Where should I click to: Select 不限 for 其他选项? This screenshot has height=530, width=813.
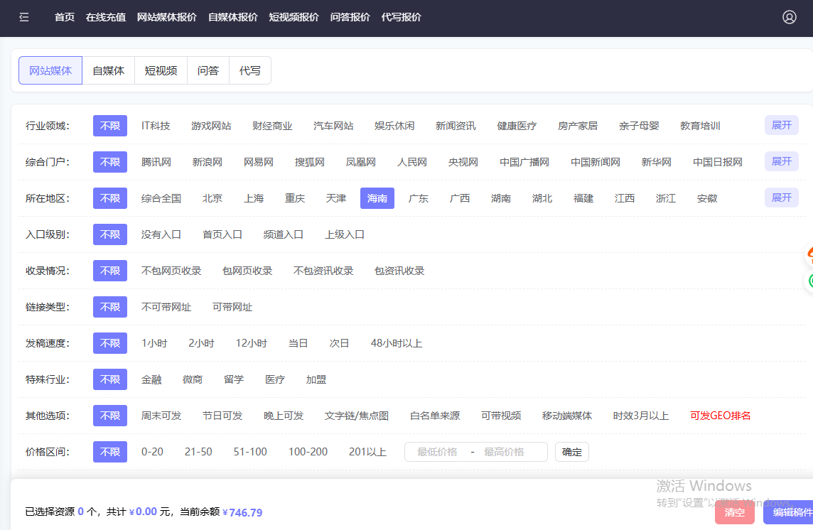[x=110, y=416]
